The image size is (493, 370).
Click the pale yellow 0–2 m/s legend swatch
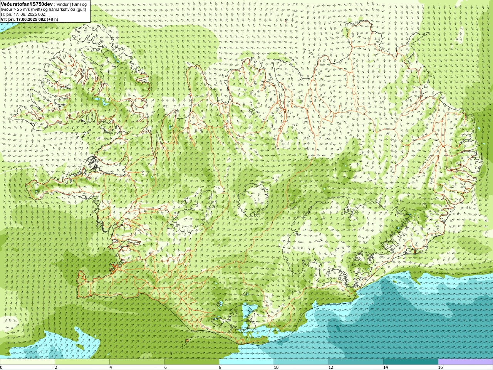(x=27, y=362)
